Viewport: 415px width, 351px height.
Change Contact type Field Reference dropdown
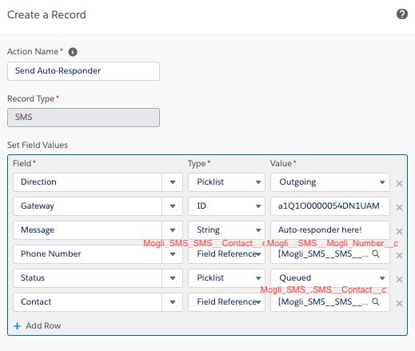tap(226, 302)
